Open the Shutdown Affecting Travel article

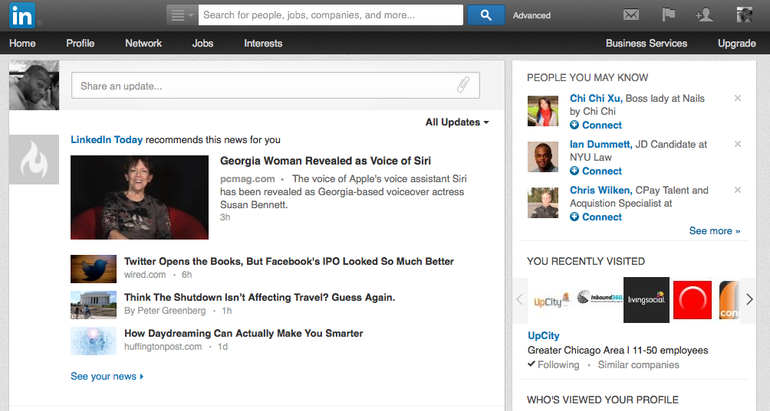pos(260,298)
